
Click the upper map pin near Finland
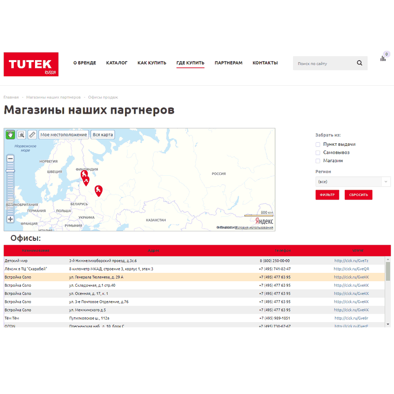[84, 174]
